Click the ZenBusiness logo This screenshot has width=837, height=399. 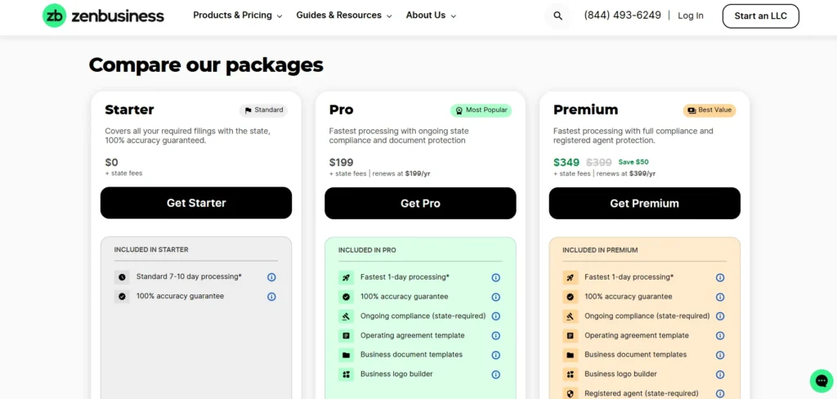(x=103, y=16)
